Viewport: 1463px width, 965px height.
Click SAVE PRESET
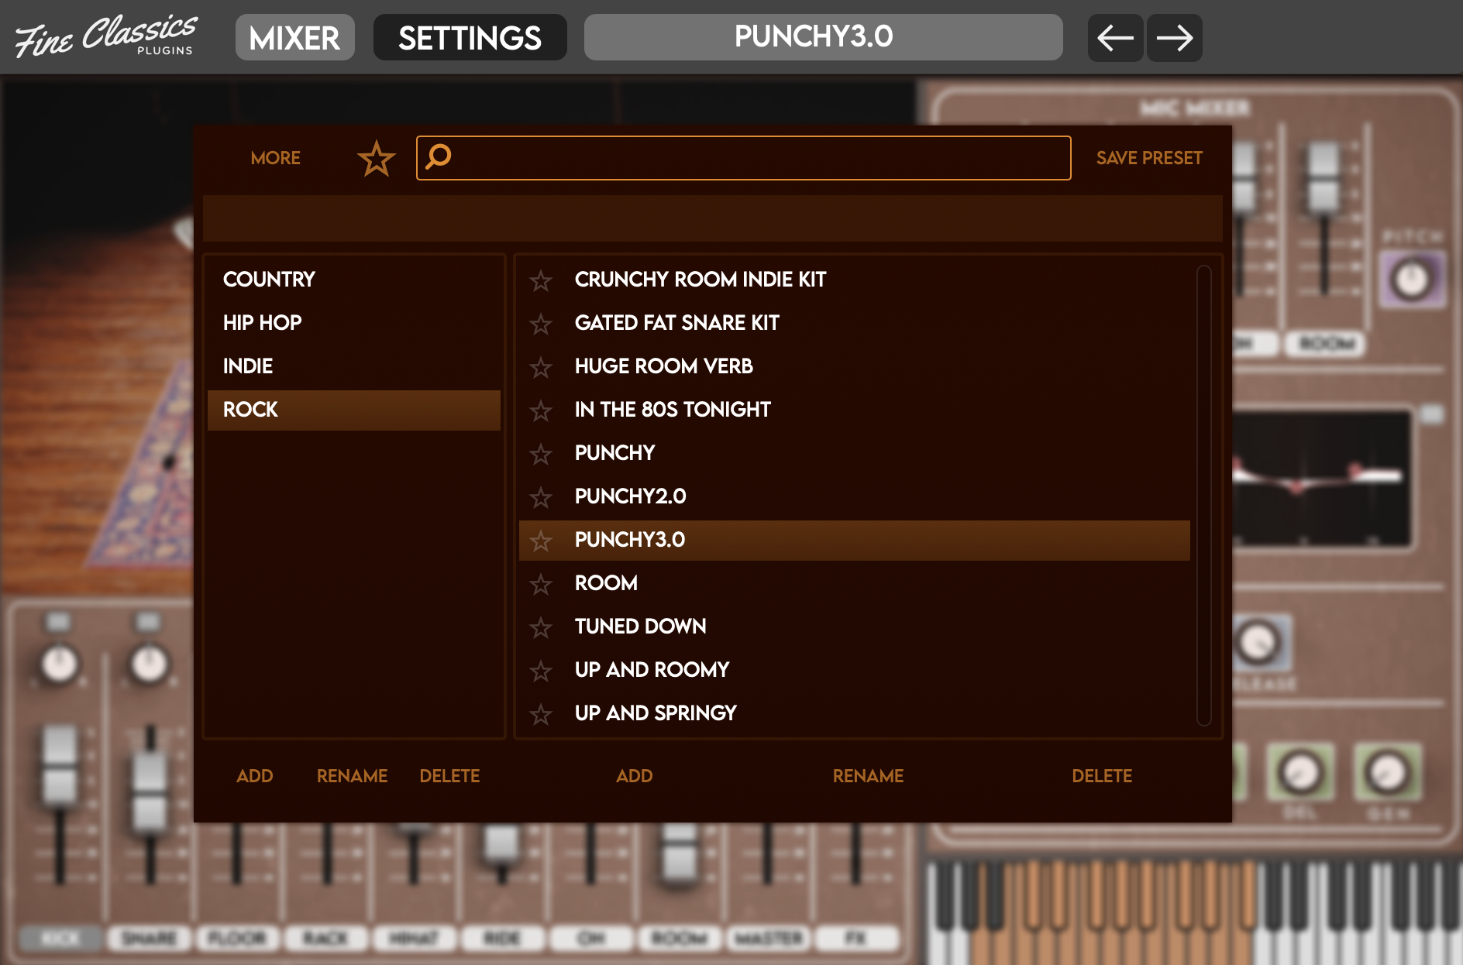[1148, 158]
